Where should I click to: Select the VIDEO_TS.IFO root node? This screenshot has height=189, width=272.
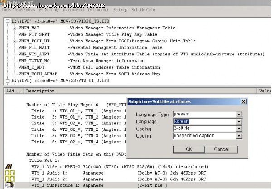[x=60, y=21]
